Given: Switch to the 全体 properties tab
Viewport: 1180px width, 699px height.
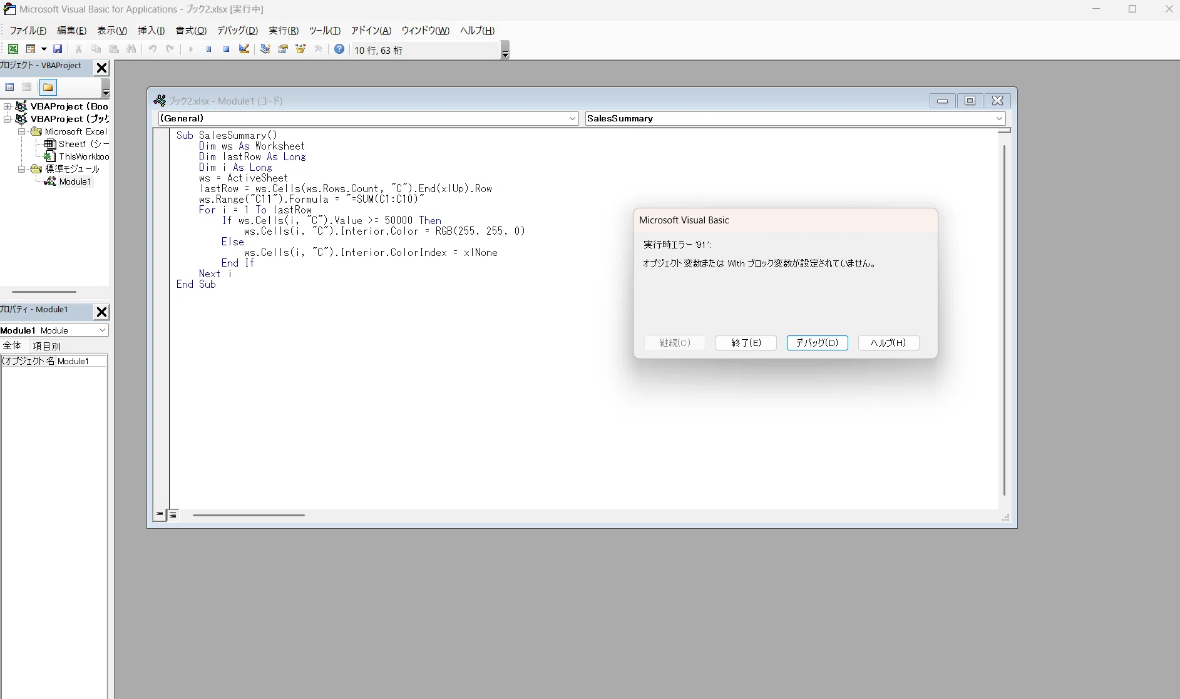Looking at the screenshot, I should point(12,346).
